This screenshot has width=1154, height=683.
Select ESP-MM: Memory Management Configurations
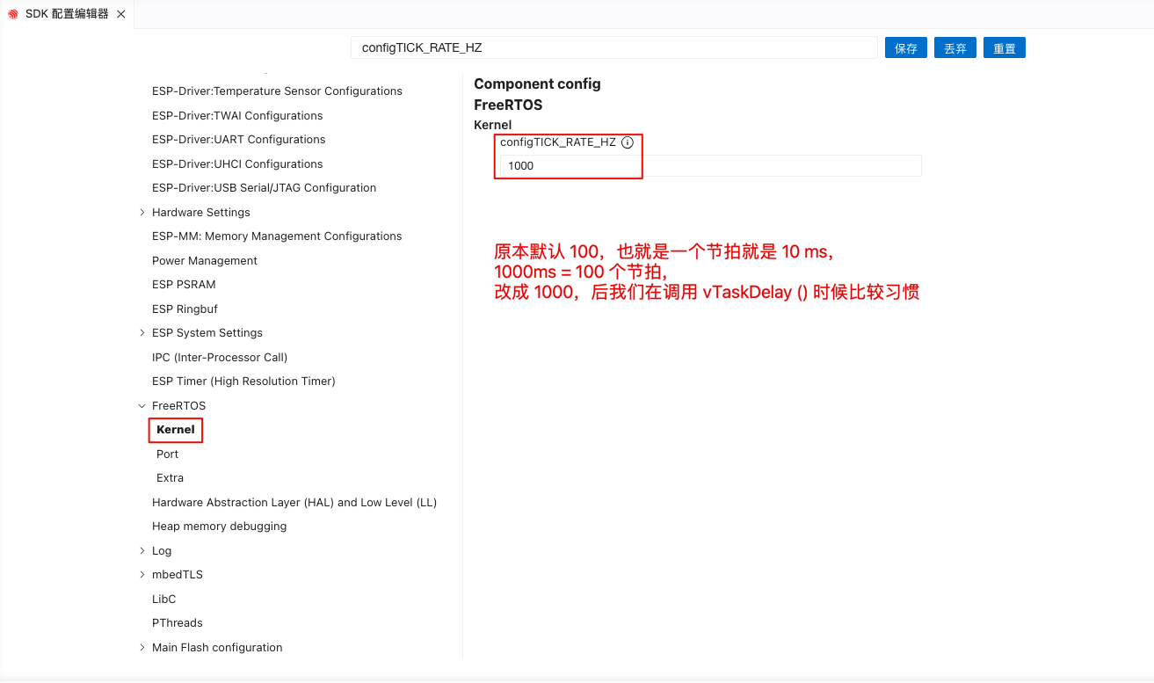pyautogui.click(x=277, y=236)
